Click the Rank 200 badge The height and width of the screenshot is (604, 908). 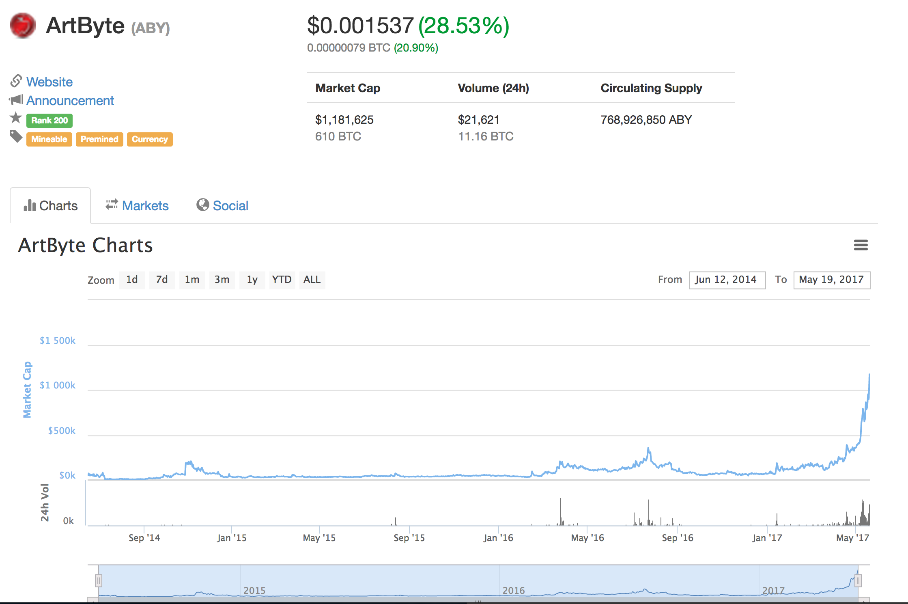pyautogui.click(x=49, y=121)
